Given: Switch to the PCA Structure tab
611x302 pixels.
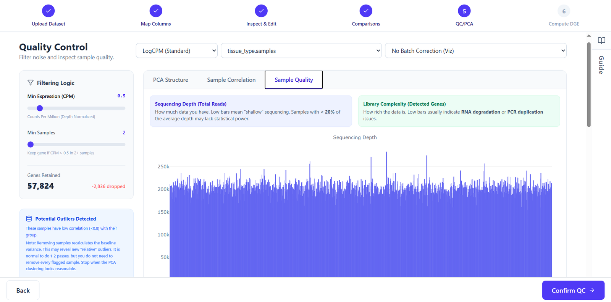Looking at the screenshot, I should (171, 80).
